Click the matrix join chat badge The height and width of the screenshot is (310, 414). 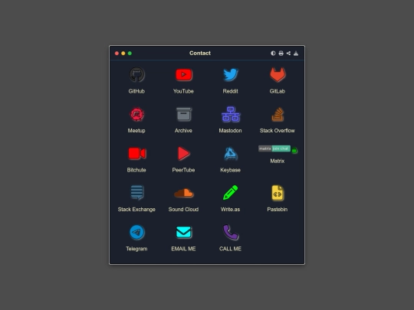coord(274,148)
